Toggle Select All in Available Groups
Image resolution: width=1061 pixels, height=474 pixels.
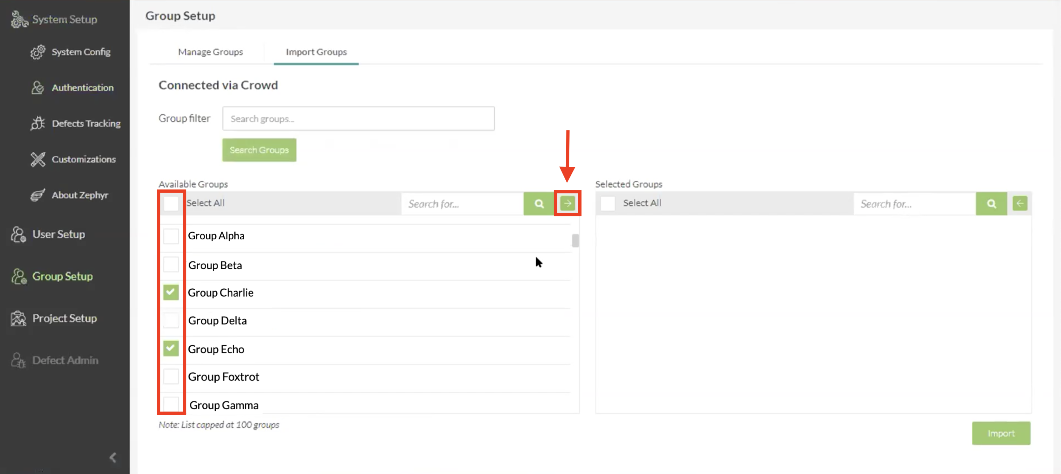tap(170, 203)
